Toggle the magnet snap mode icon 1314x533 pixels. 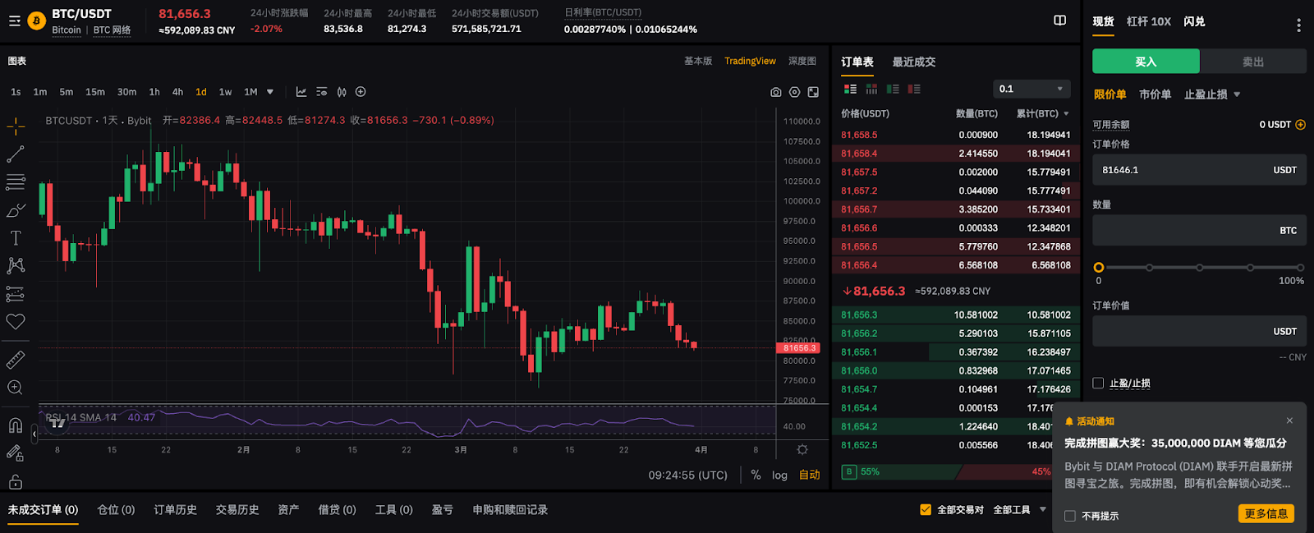coord(16,425)
